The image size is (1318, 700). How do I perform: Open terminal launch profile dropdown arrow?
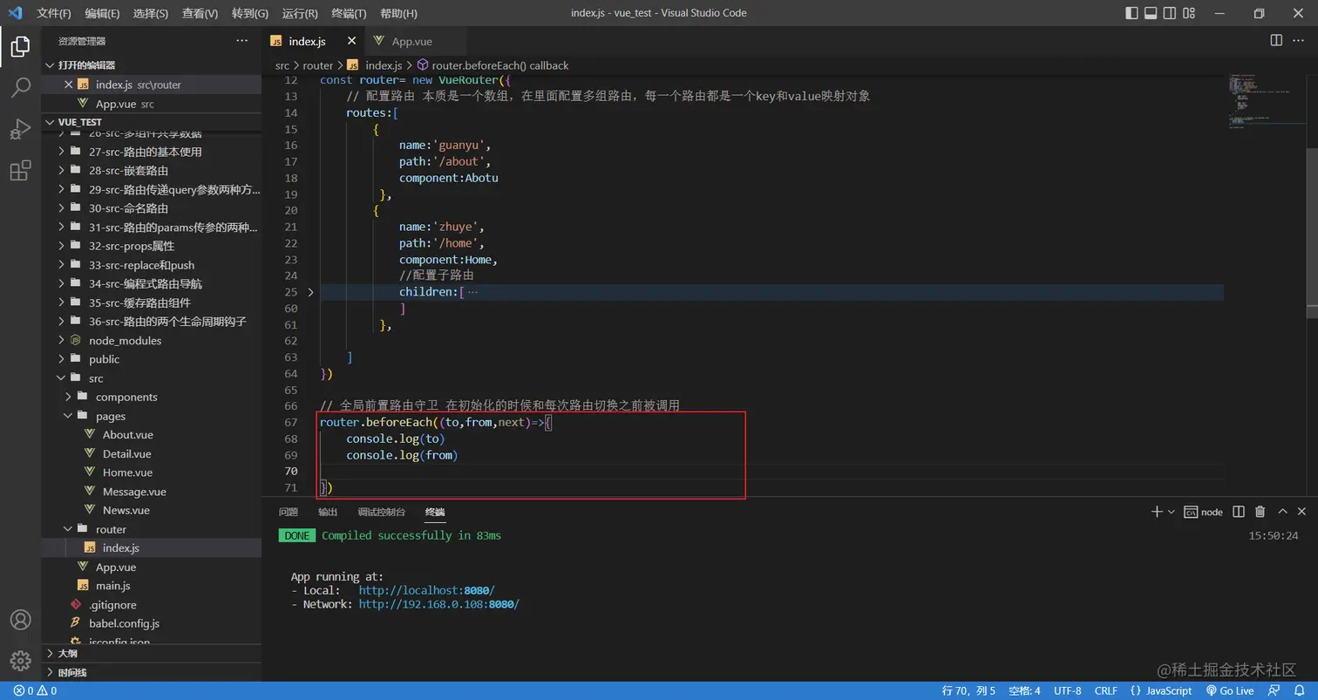pyautogui.click(x=1171, y=512)
